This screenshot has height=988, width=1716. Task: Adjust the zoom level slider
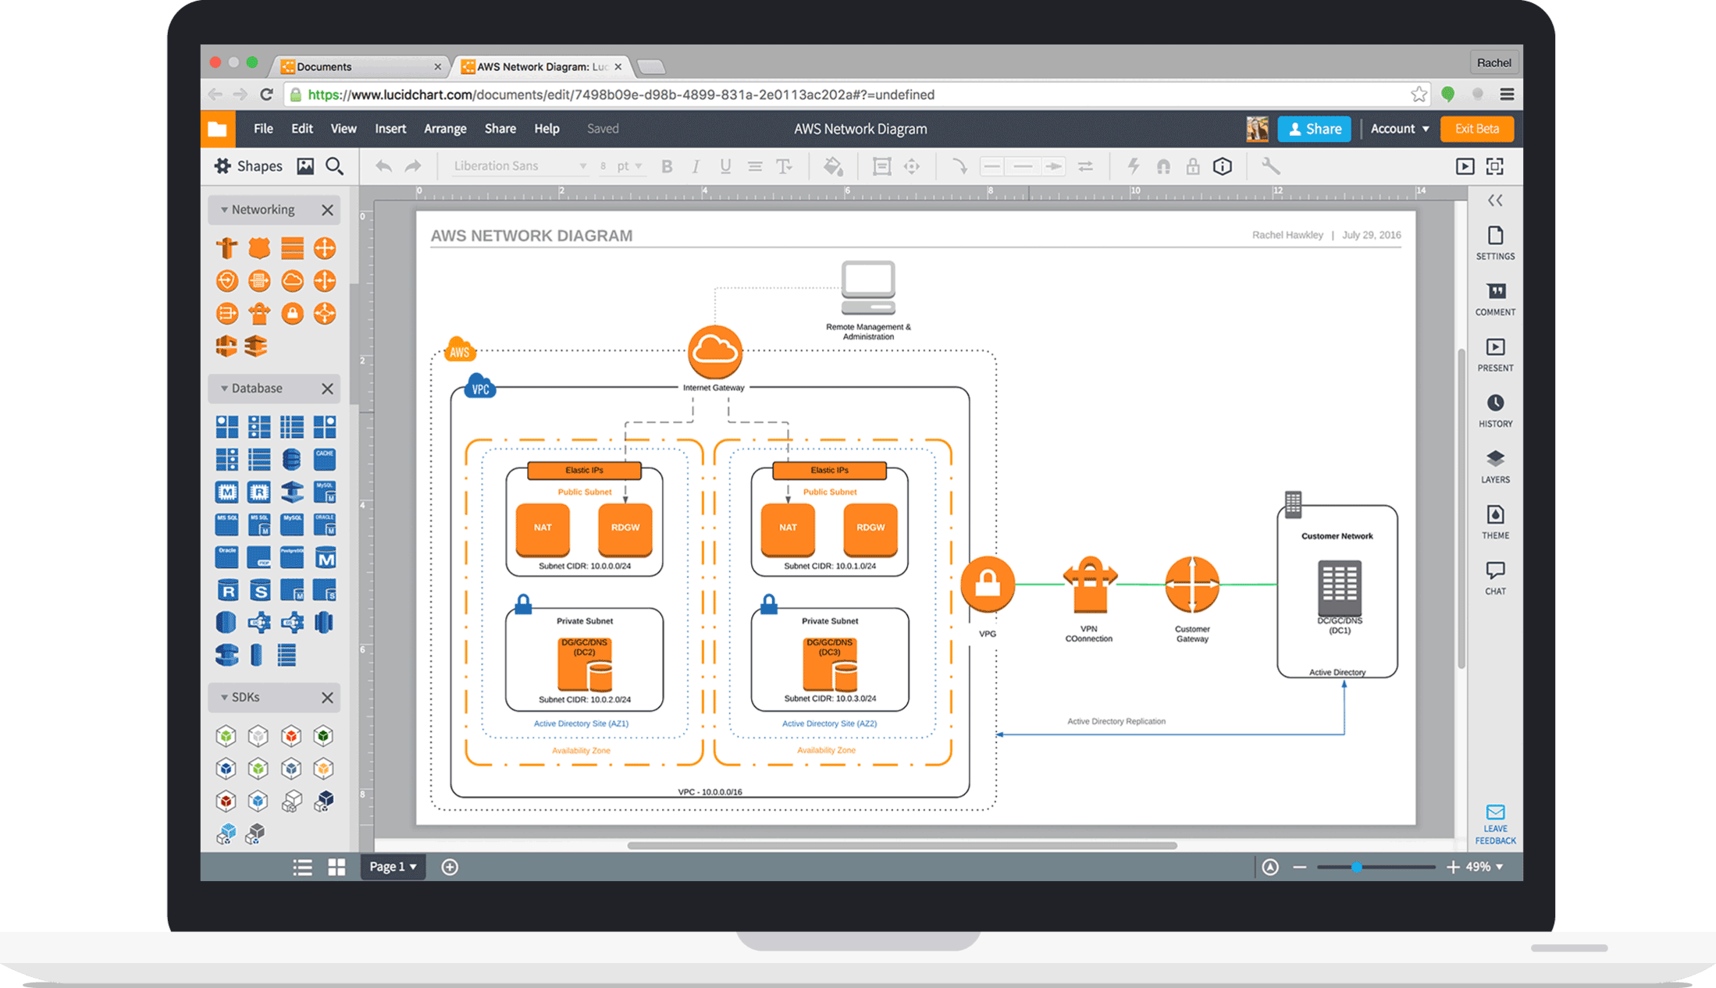1357,866
